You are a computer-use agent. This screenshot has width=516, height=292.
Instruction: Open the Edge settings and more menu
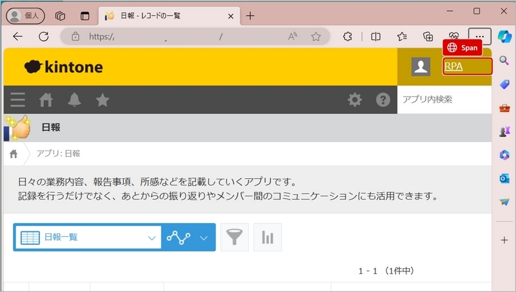click(480, 37)
